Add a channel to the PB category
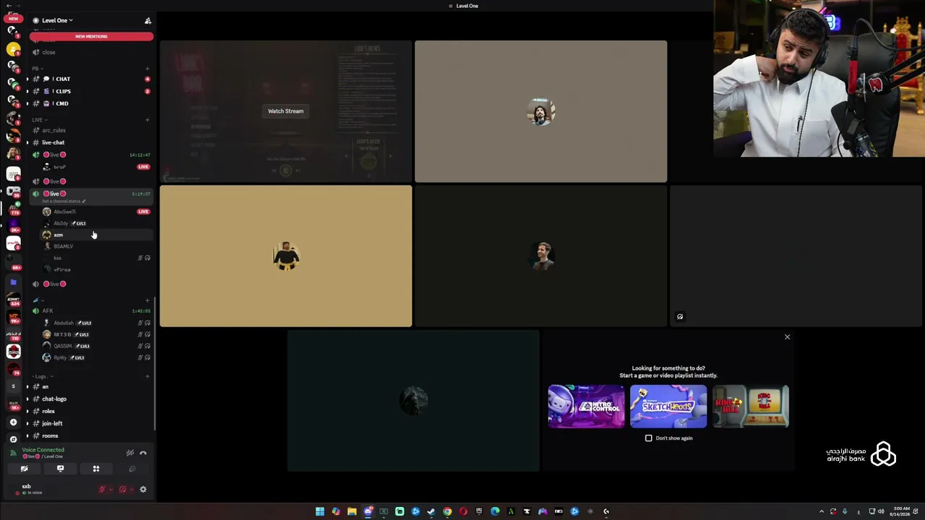 click(147, 69)
